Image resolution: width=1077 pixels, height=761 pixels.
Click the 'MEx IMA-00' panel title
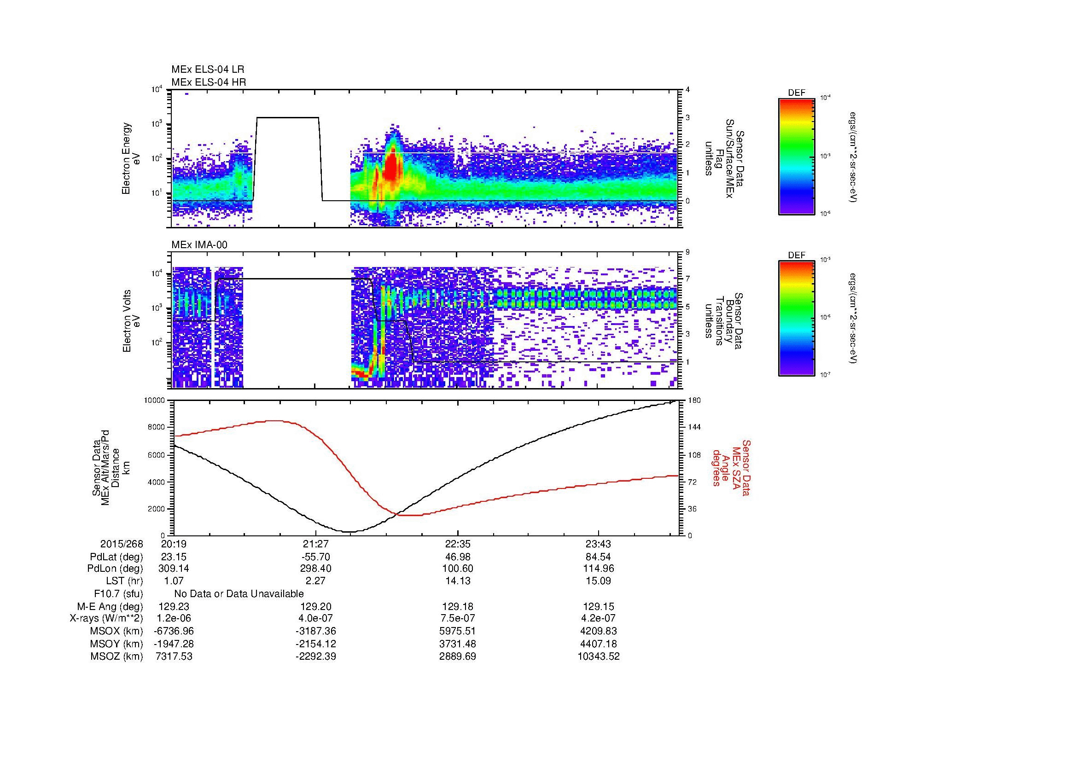coord(199,245)
